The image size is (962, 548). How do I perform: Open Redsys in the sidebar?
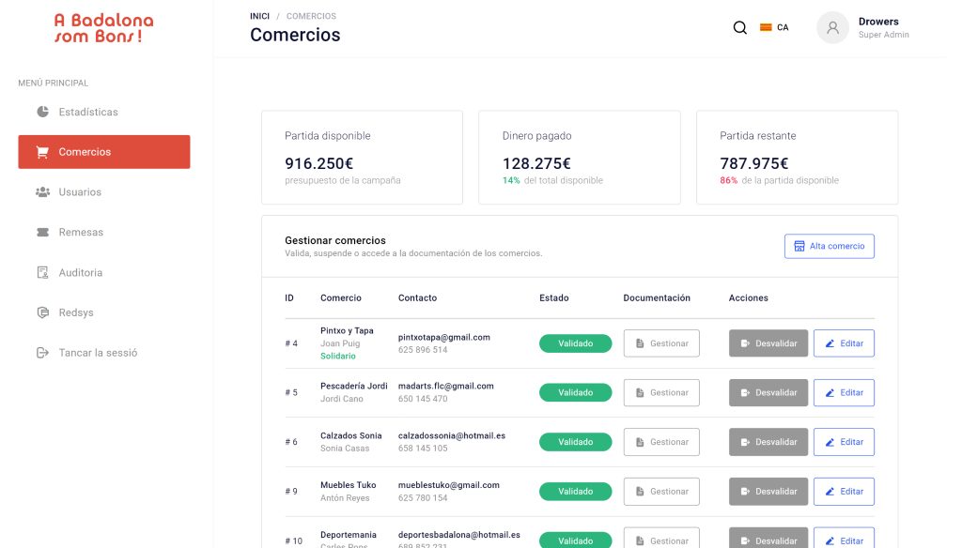[x=104, y=312]
